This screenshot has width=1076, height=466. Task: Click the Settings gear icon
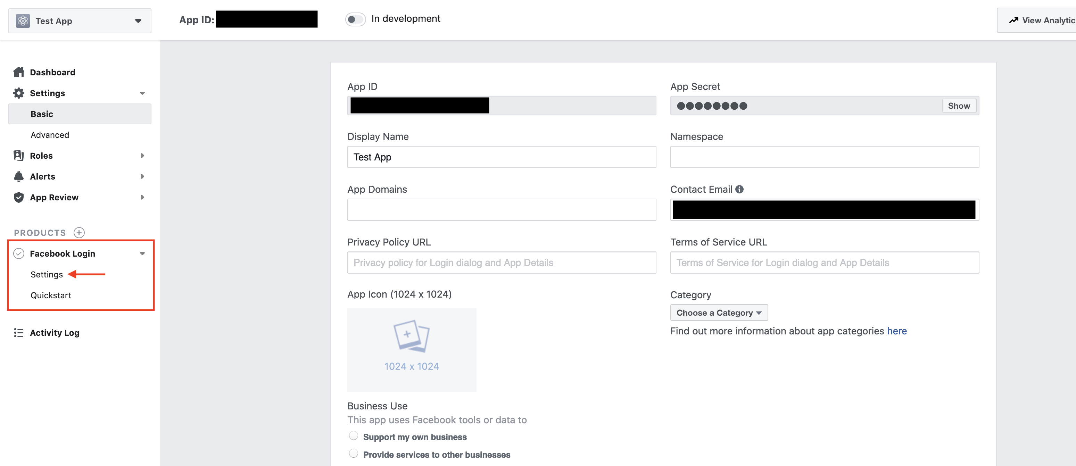coord(19,93)
